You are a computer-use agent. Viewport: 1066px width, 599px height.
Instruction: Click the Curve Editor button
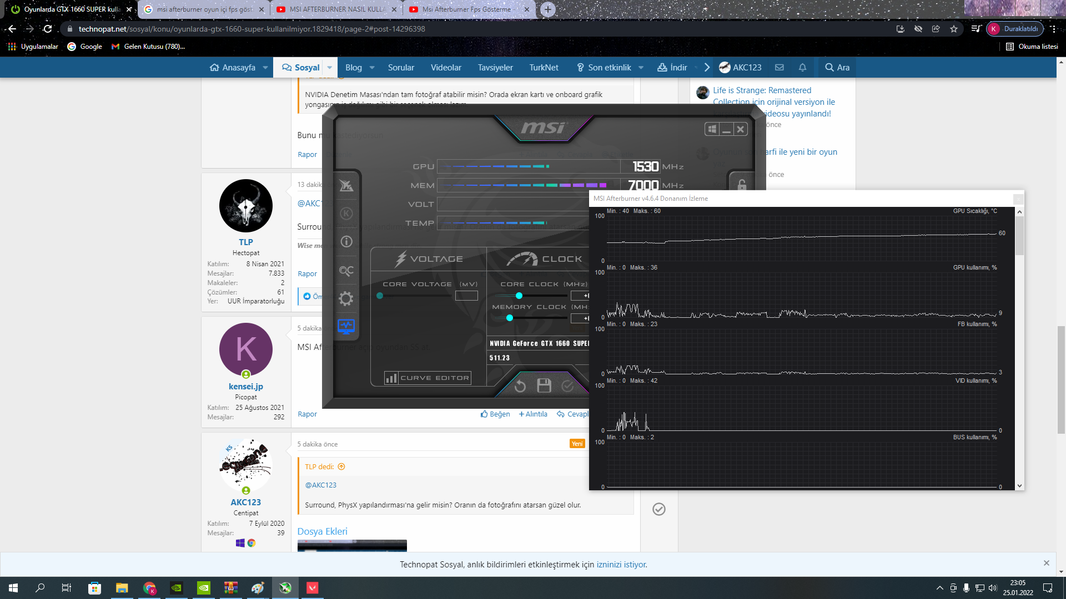(428, 378)
